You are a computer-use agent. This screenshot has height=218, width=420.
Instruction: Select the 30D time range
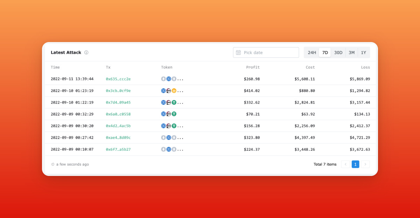pos(338,53)
